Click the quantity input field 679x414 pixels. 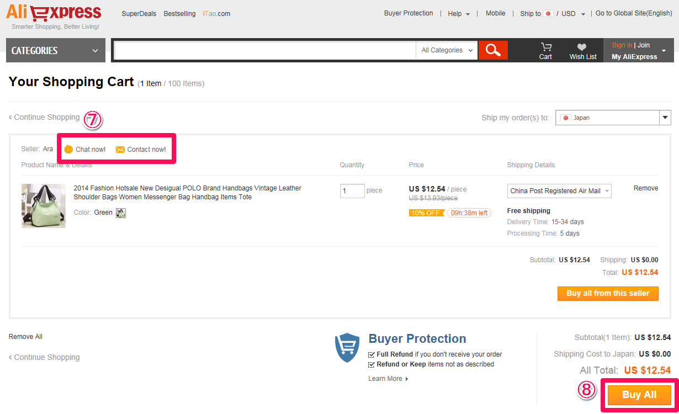point(352,191)
